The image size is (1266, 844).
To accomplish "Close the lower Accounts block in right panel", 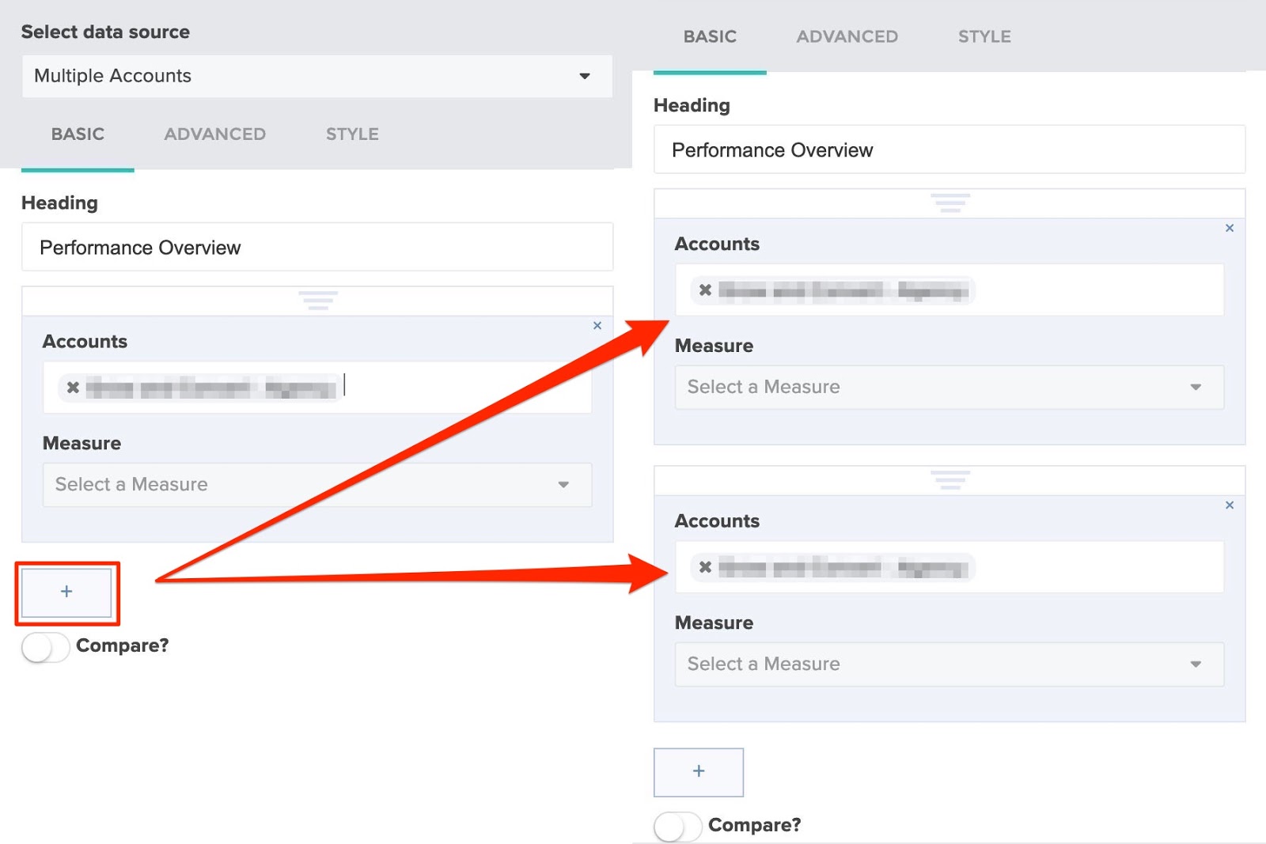I will (x=1230, y=505).
